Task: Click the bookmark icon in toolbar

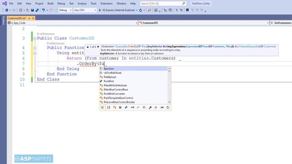Action: (x=188, y=10)
